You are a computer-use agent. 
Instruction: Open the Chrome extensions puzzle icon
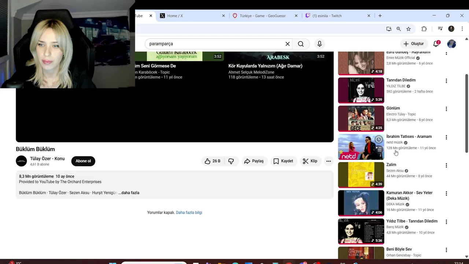[x=424, y=29]
